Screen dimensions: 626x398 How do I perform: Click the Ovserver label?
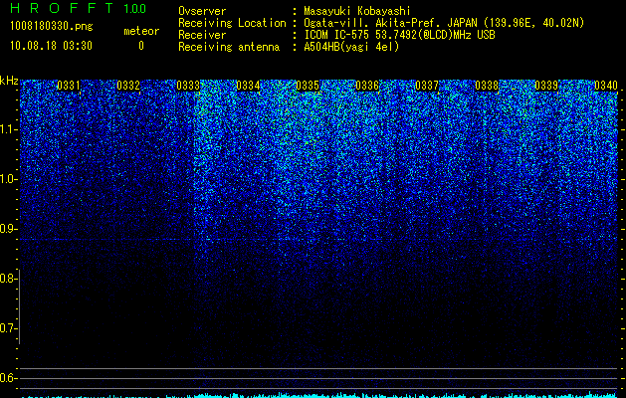click(202, 11)
